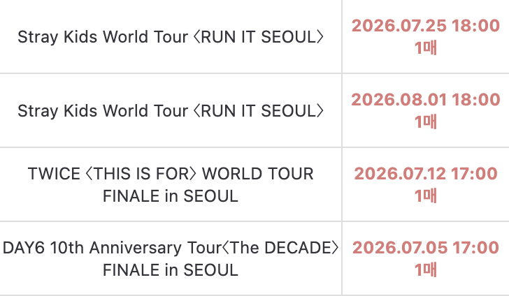Click FINALE in SEOUL under TWICE title
The width and height of the screenshot is (509, 296).
tap(171, 195)
